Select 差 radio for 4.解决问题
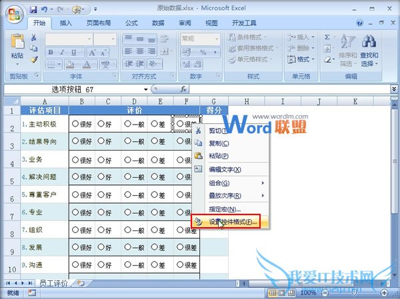Viewport: 400px width, 299px height. coord(154,176)
